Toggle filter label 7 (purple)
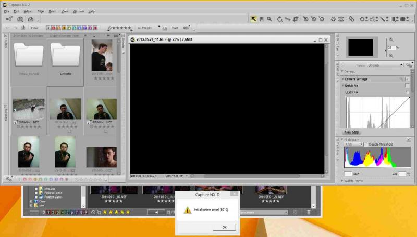Viewport: 417px width, 237px height. click(85, 28)
